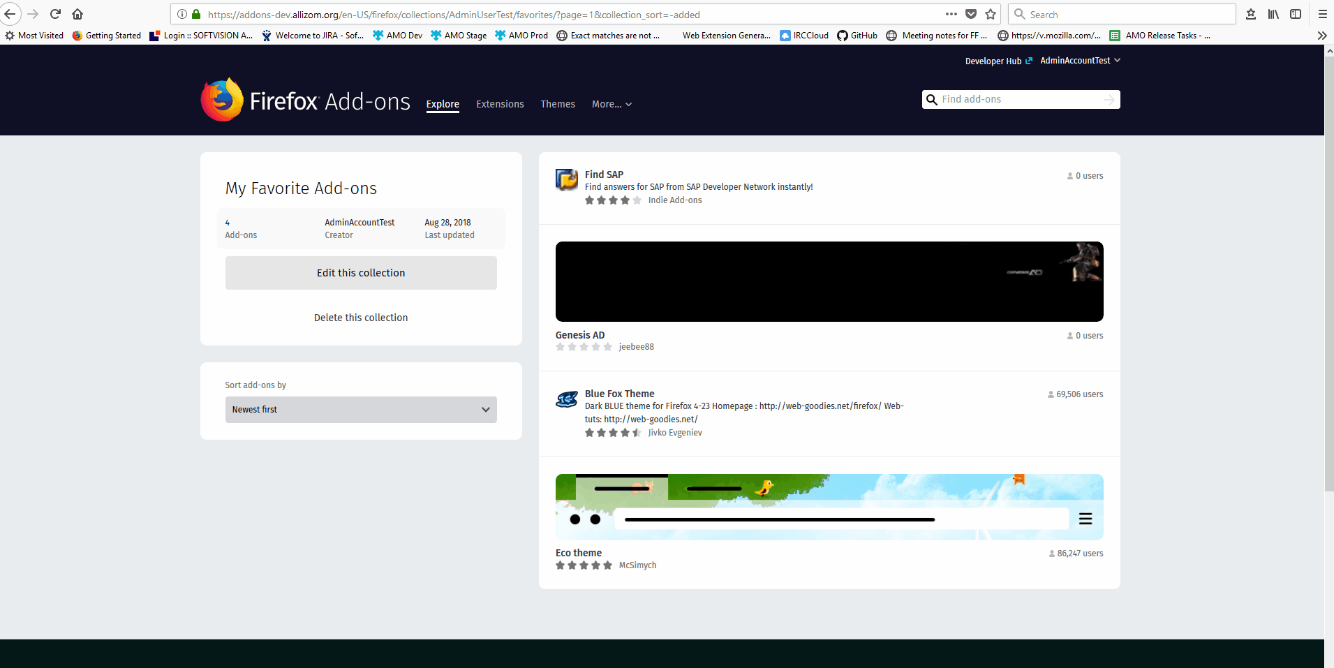Click the AdminAccountTest creator name
Viewport: 1334px width, 668px height.
click(x=360, y=223)
